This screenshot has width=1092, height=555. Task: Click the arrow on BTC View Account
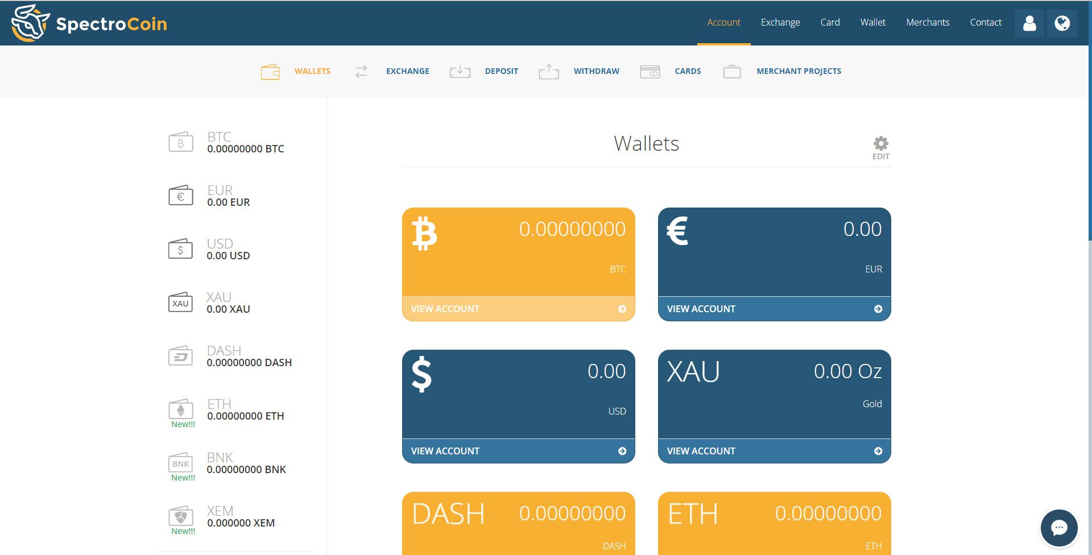[x=622, y=309]
